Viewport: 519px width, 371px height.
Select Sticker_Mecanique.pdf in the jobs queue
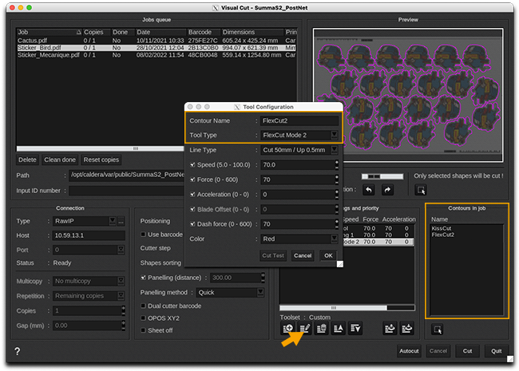[x=48, y=55]
